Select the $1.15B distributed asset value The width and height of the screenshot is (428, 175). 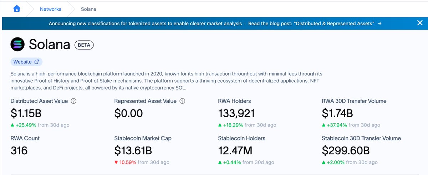[26, 113]
